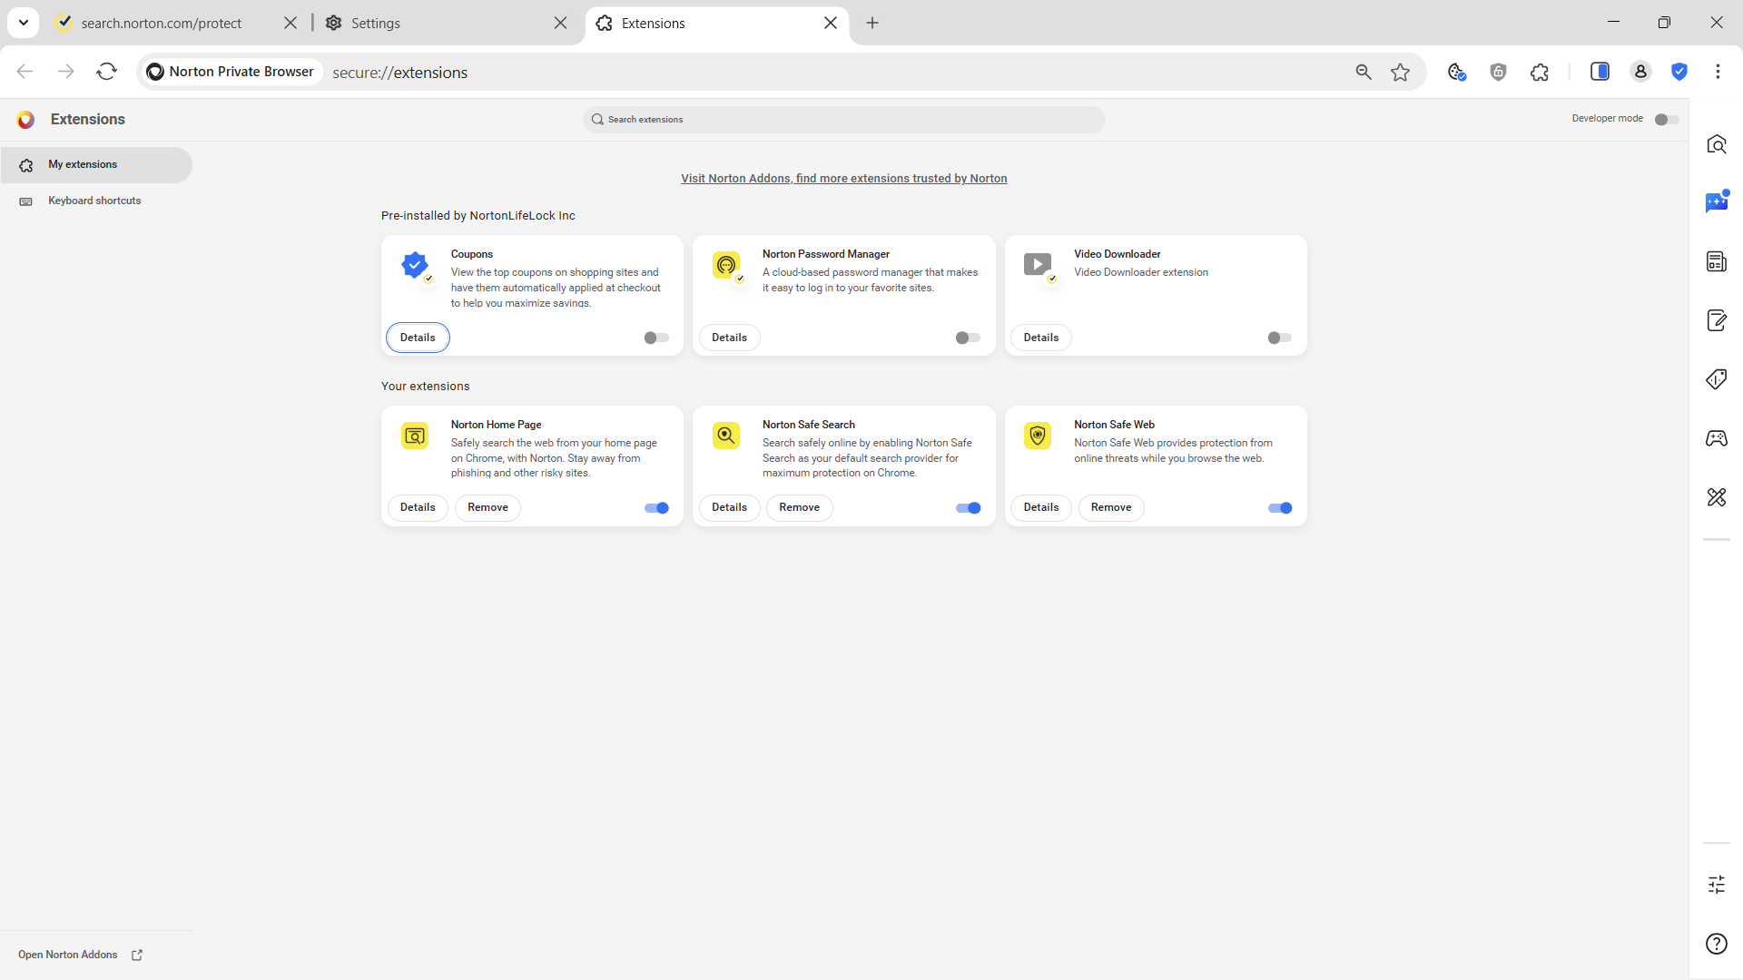Viewport: 1743px width, 980px height.
Task: Open the cookie privacy icon in the toolbar
Action: (x=1457, y=72)
